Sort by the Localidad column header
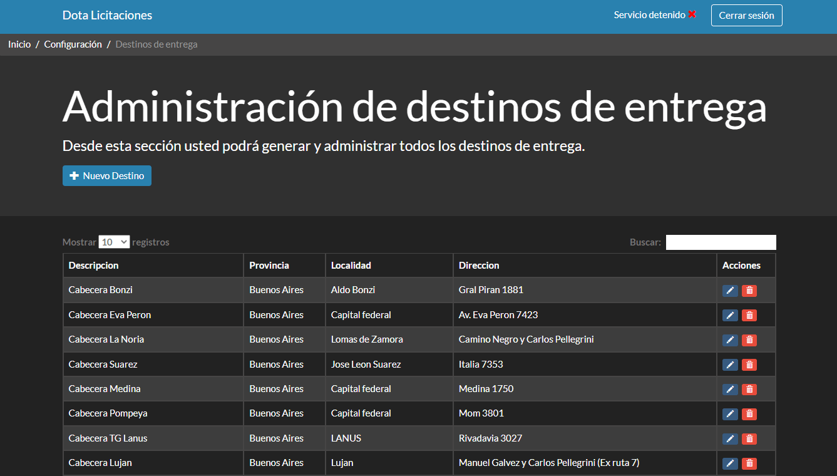Viewport: 837px width, 476px height. pos(351,266)
